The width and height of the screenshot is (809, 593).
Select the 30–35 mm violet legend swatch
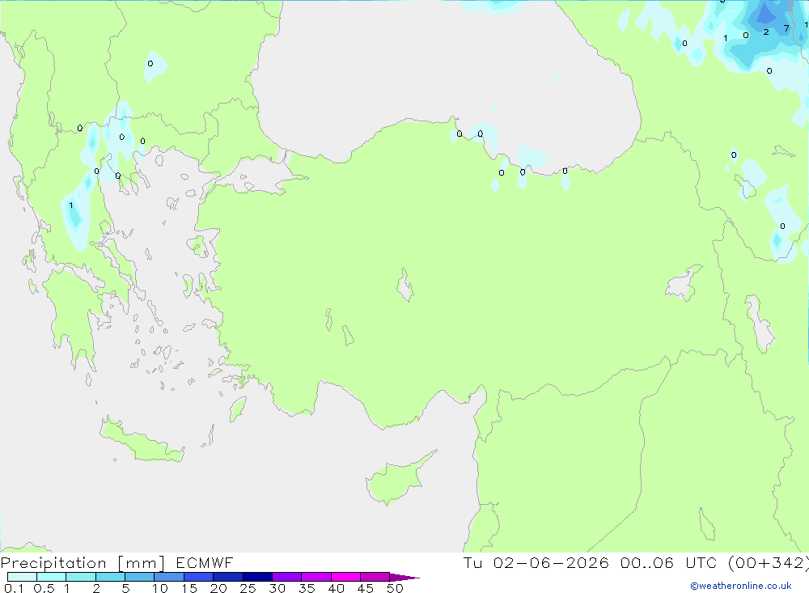[x=287, y=577]
